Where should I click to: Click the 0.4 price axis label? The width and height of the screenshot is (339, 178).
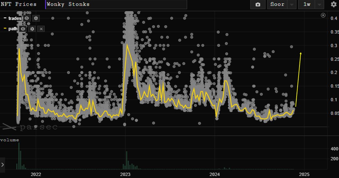334,18
